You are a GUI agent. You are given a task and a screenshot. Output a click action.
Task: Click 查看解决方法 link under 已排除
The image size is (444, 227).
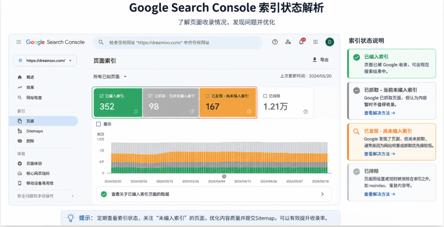coord(379,194)
